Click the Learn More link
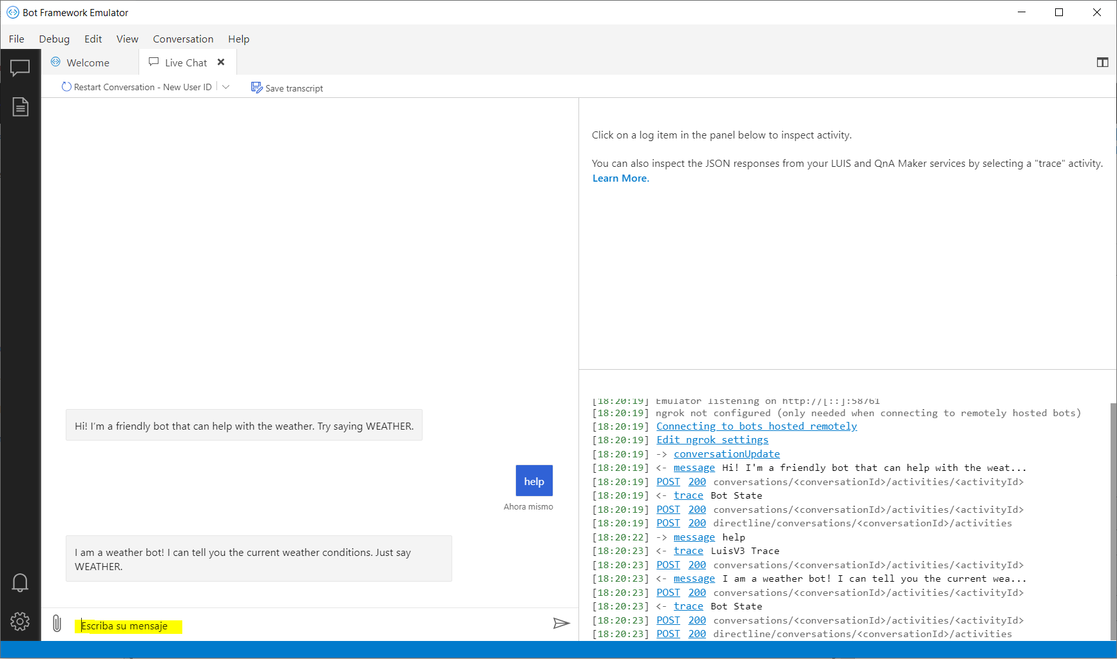The width and height of the screenshot is (1117, 659). click(x=619, y=178)
